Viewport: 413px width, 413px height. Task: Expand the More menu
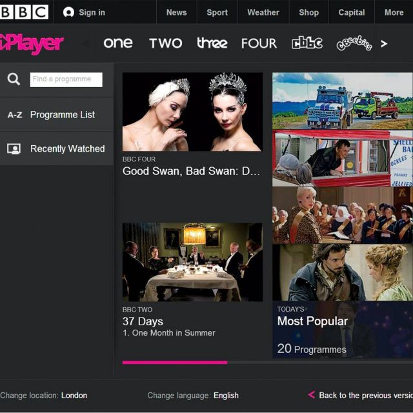tap(394, 12)
